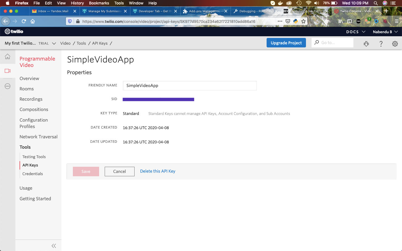Open Network Traversal in sidebar
Viewport: 402px width, 251px height.
tap(39, 137)
